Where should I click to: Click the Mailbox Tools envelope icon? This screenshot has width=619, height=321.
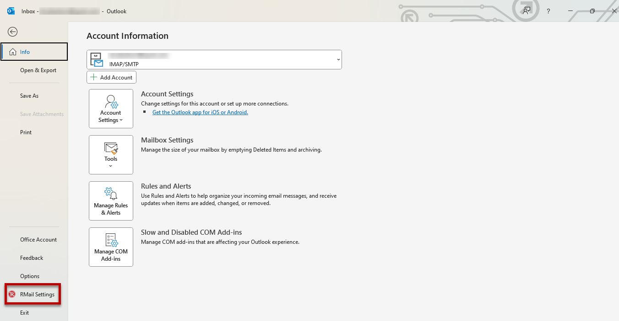point(111,148)
